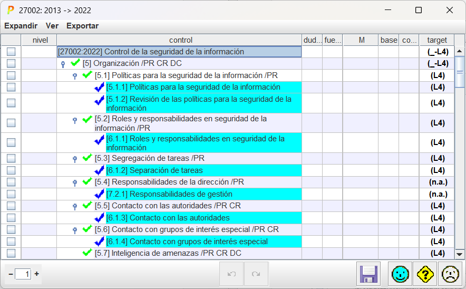Click the 'nivel' column header
The width and height of the screenshot is (466, 289).
coord(39,40)
